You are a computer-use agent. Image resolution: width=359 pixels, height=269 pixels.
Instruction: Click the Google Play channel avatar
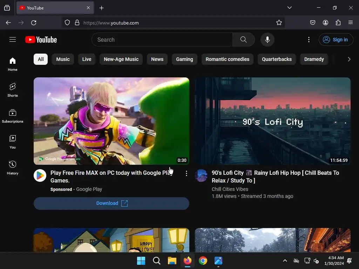pyautogui.click(x=40, y=175)
